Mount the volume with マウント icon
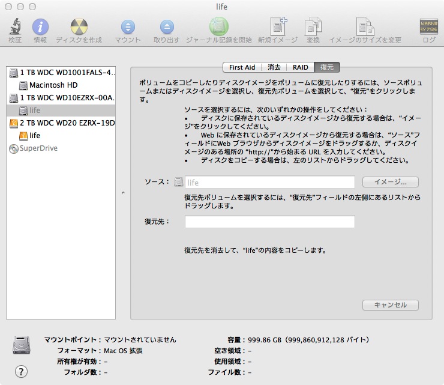 tap(128, 27)
